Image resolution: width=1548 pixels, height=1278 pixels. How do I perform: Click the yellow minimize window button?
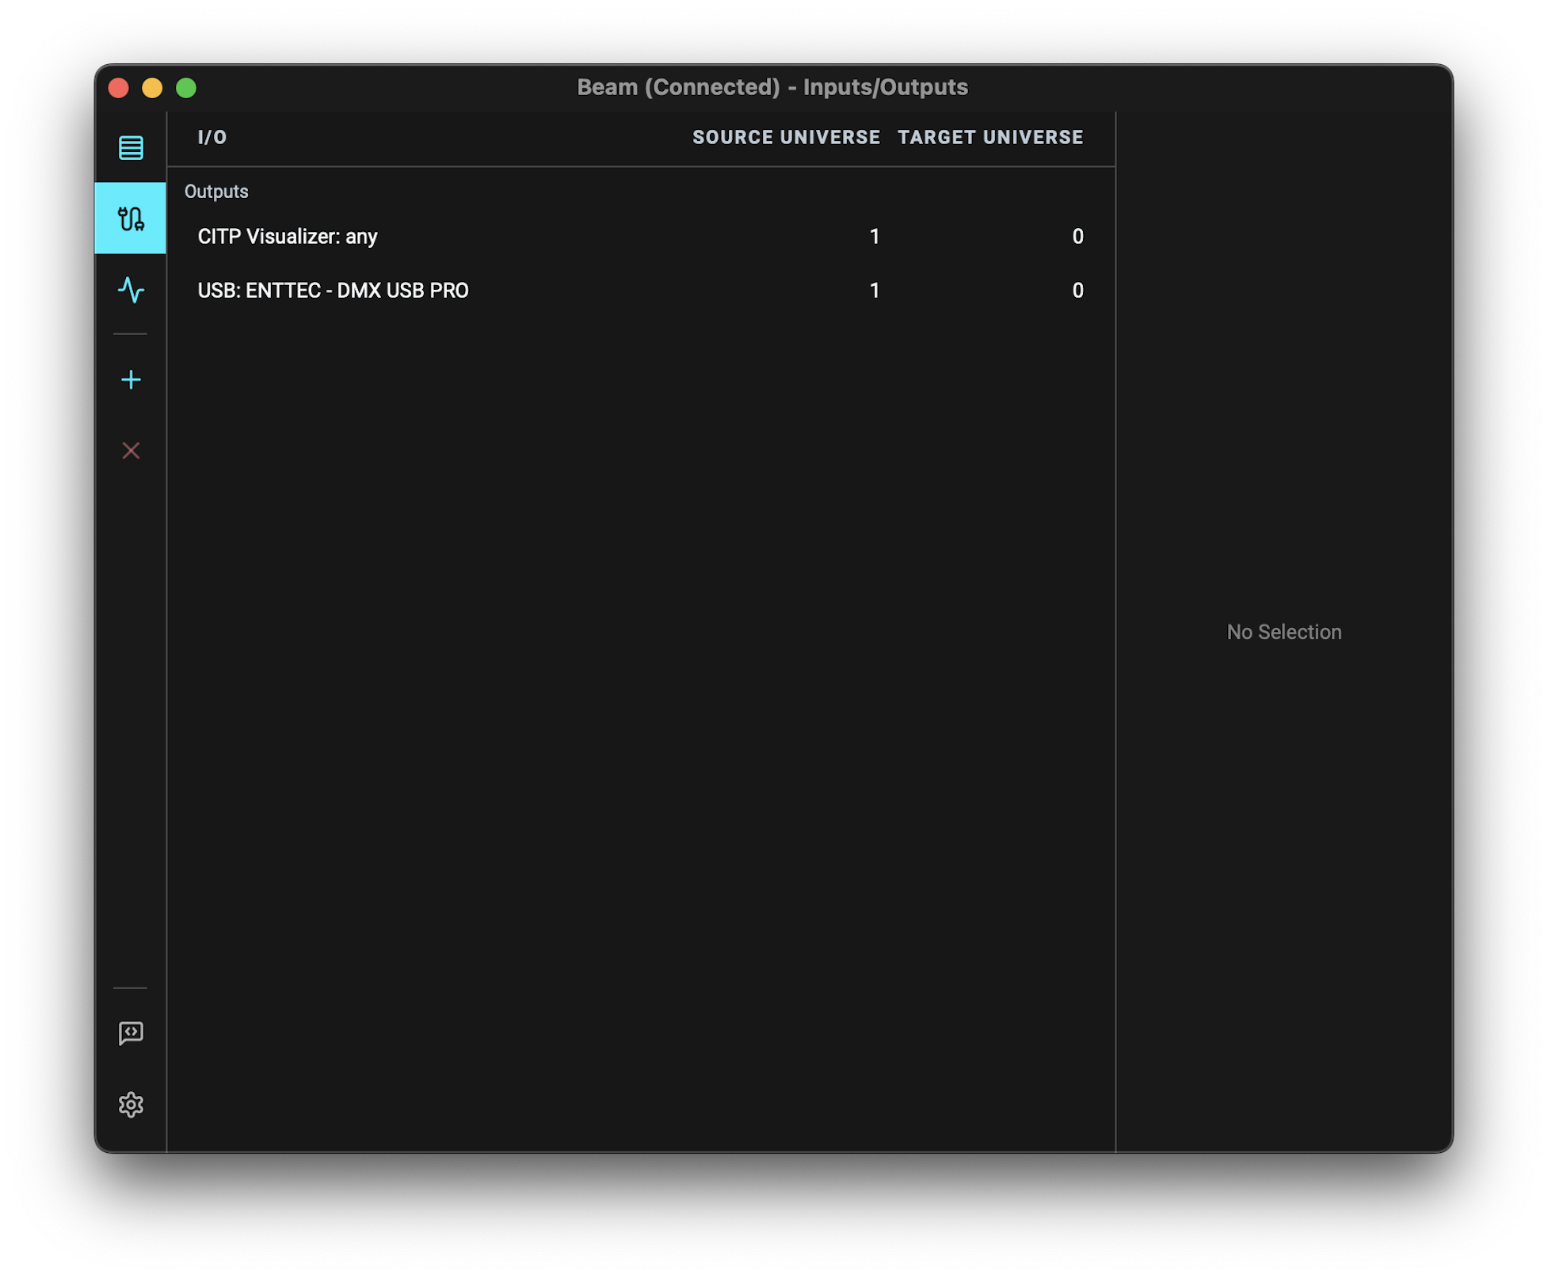tap(152, 88)
